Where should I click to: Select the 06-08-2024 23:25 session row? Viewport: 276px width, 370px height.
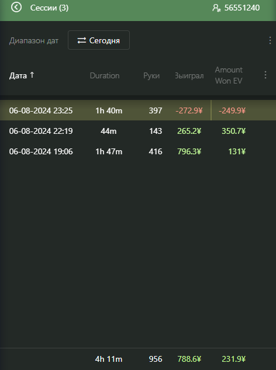coord(138,110)
